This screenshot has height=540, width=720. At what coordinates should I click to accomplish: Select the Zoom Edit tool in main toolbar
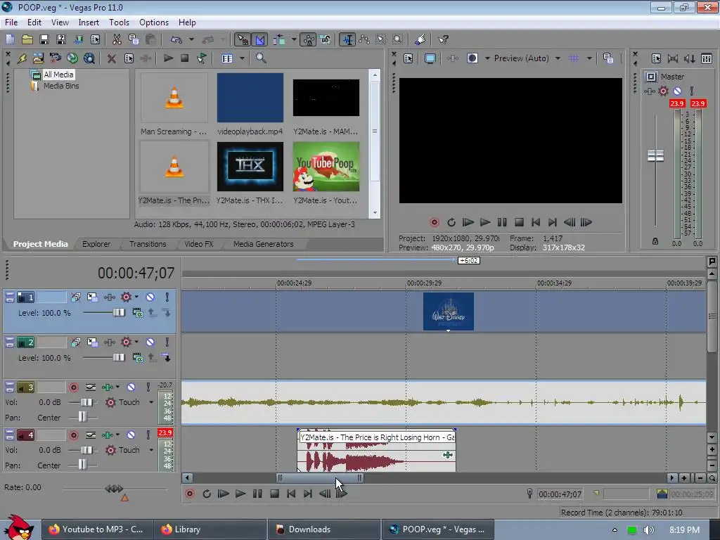click(398, 39)
